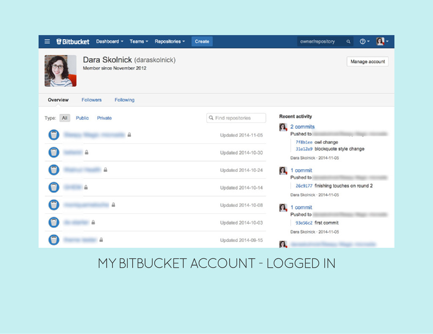Open the help question-mark menu

pos(364,41)
